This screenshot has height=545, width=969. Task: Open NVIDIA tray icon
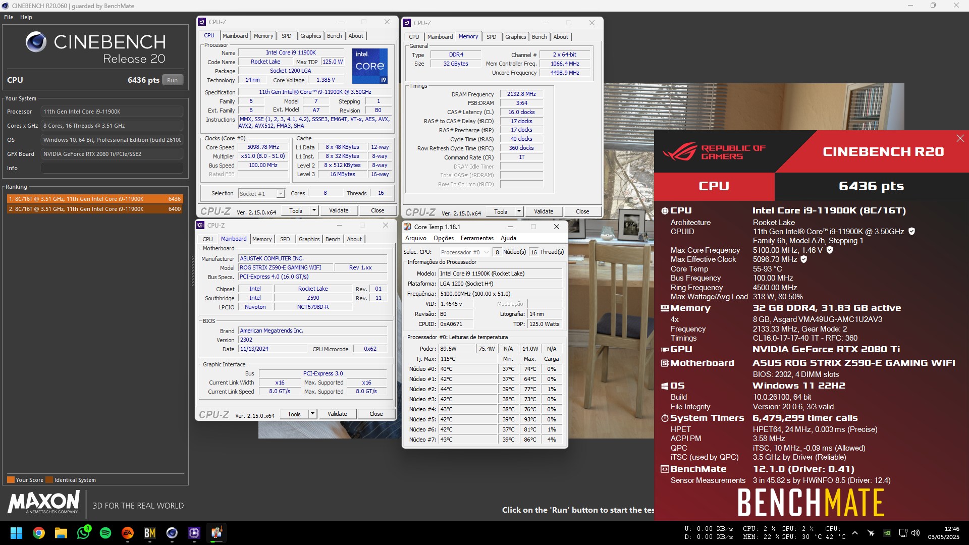click(x=887, y=533)
